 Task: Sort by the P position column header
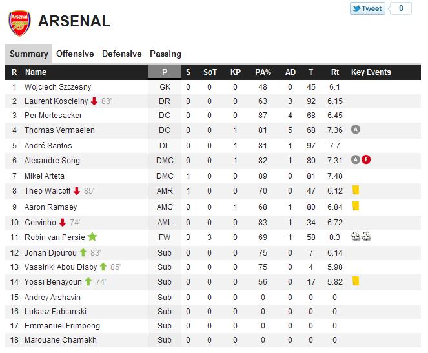165,72
